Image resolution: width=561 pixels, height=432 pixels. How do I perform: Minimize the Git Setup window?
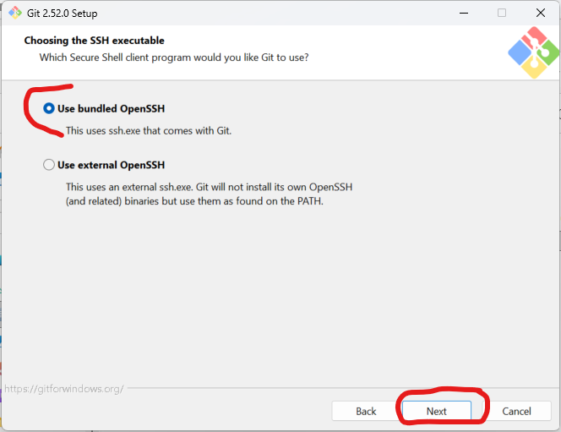(464, 13)
